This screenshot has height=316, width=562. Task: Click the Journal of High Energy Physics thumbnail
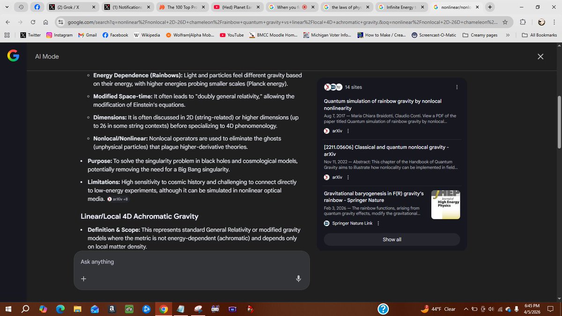445,205
